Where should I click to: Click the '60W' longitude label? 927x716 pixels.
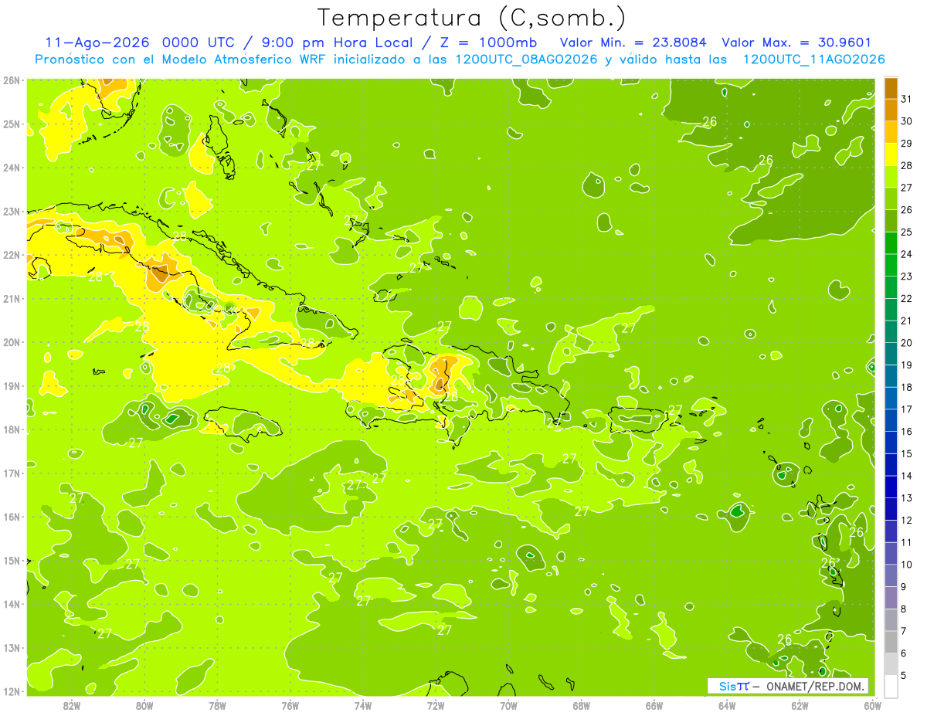pyautogui.click(x=873, y=705)
